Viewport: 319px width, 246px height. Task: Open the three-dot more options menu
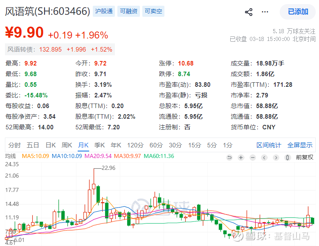pyautogui.click(x=265, y=12)
